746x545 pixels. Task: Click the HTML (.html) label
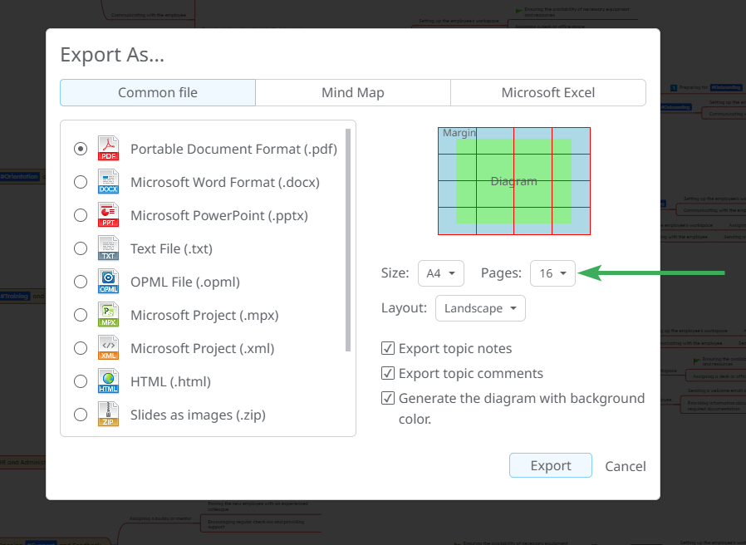pyautogui.click(x=170, y=381)
